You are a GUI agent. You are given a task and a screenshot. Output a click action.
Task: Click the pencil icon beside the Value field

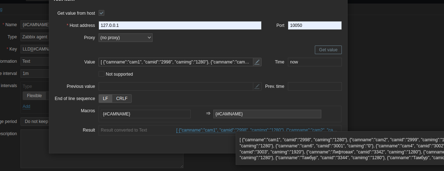pyautogui.click(x=257, y=62)
